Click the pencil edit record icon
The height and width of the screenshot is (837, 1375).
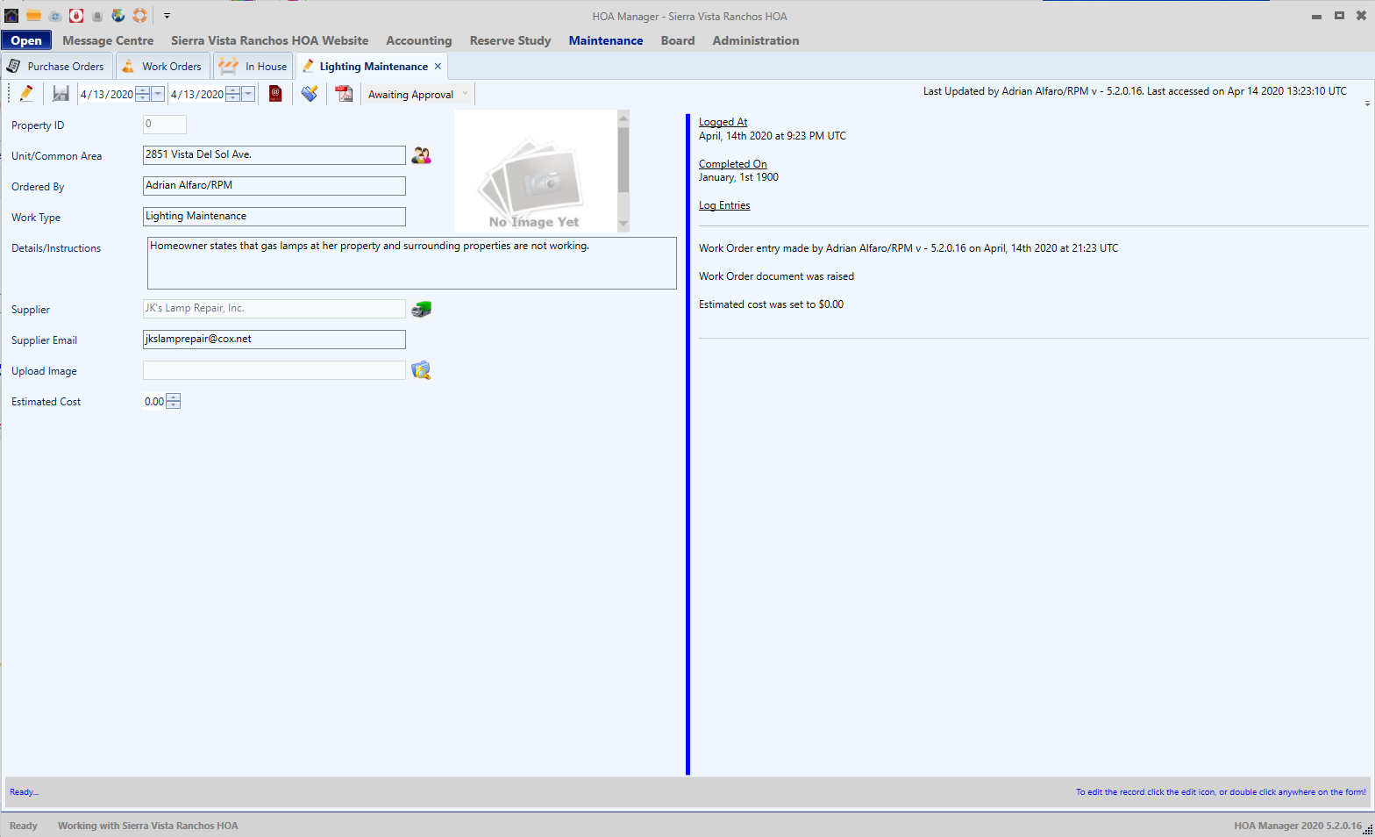coord(26,94)
